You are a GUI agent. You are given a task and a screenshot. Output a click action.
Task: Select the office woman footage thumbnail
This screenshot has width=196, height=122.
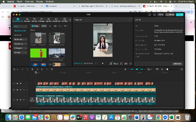click(x=57, y=38)
